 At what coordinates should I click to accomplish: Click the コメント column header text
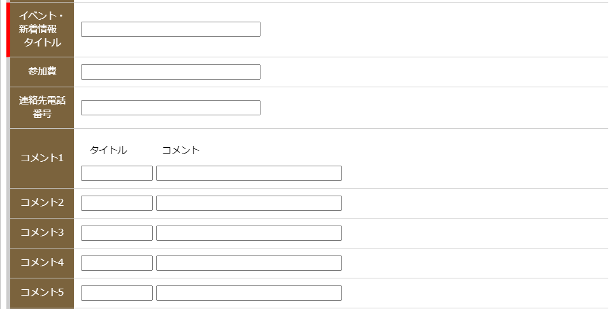click(181, 150)
